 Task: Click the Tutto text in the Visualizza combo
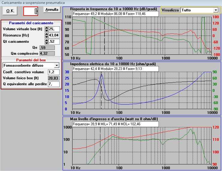[x=186, y=10]
